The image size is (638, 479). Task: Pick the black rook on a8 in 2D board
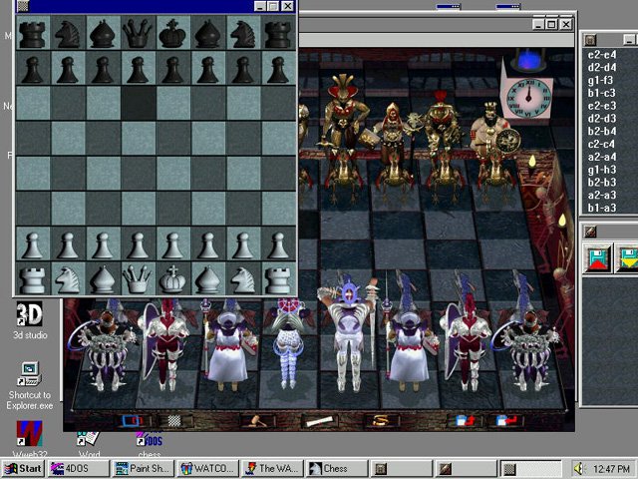point(32,34)
